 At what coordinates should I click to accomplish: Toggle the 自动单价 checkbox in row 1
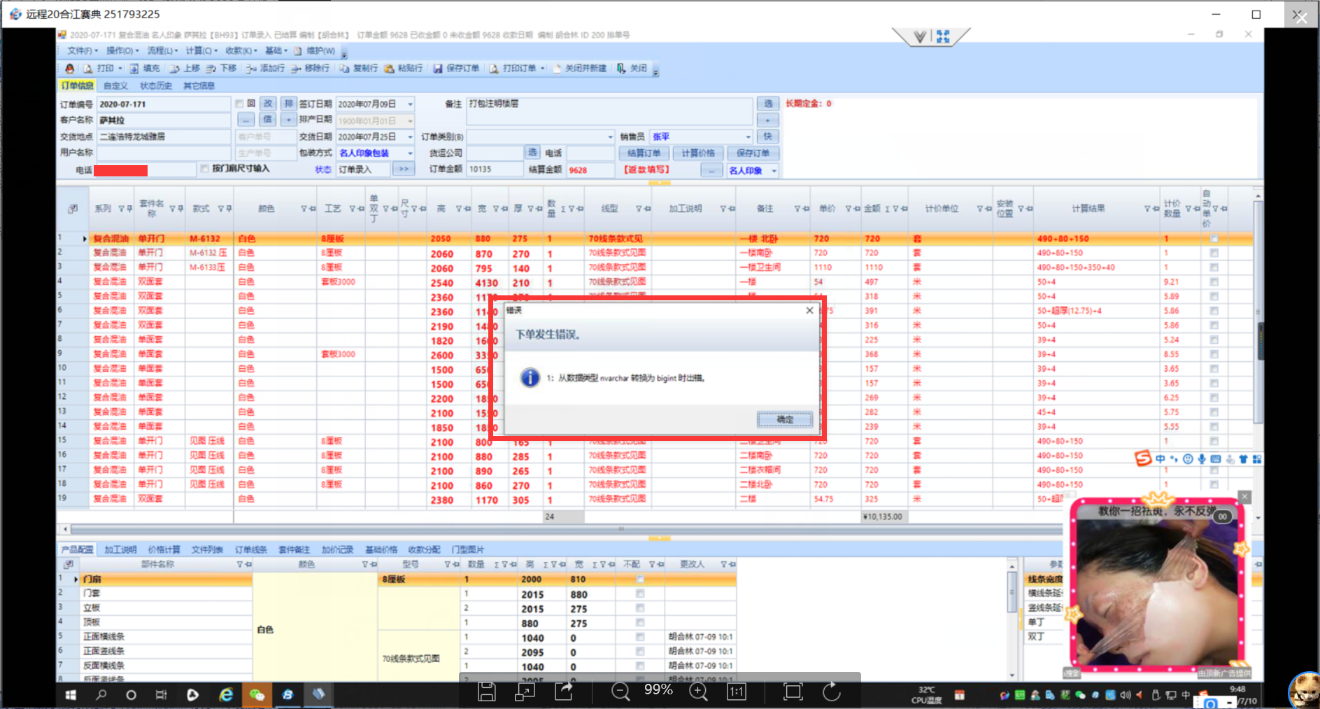coord(1214,239)
